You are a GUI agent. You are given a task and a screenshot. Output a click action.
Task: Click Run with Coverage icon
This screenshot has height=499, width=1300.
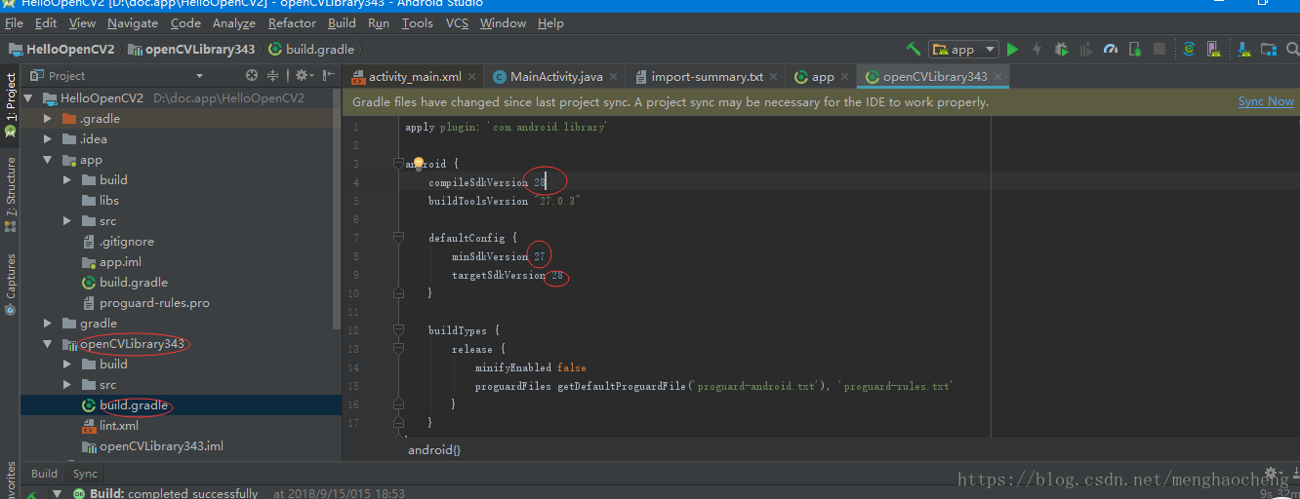[x=1085, y=49]
